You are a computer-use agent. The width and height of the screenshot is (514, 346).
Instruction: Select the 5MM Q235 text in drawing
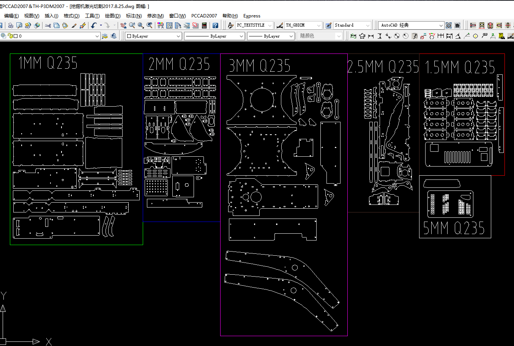[454, 228]
